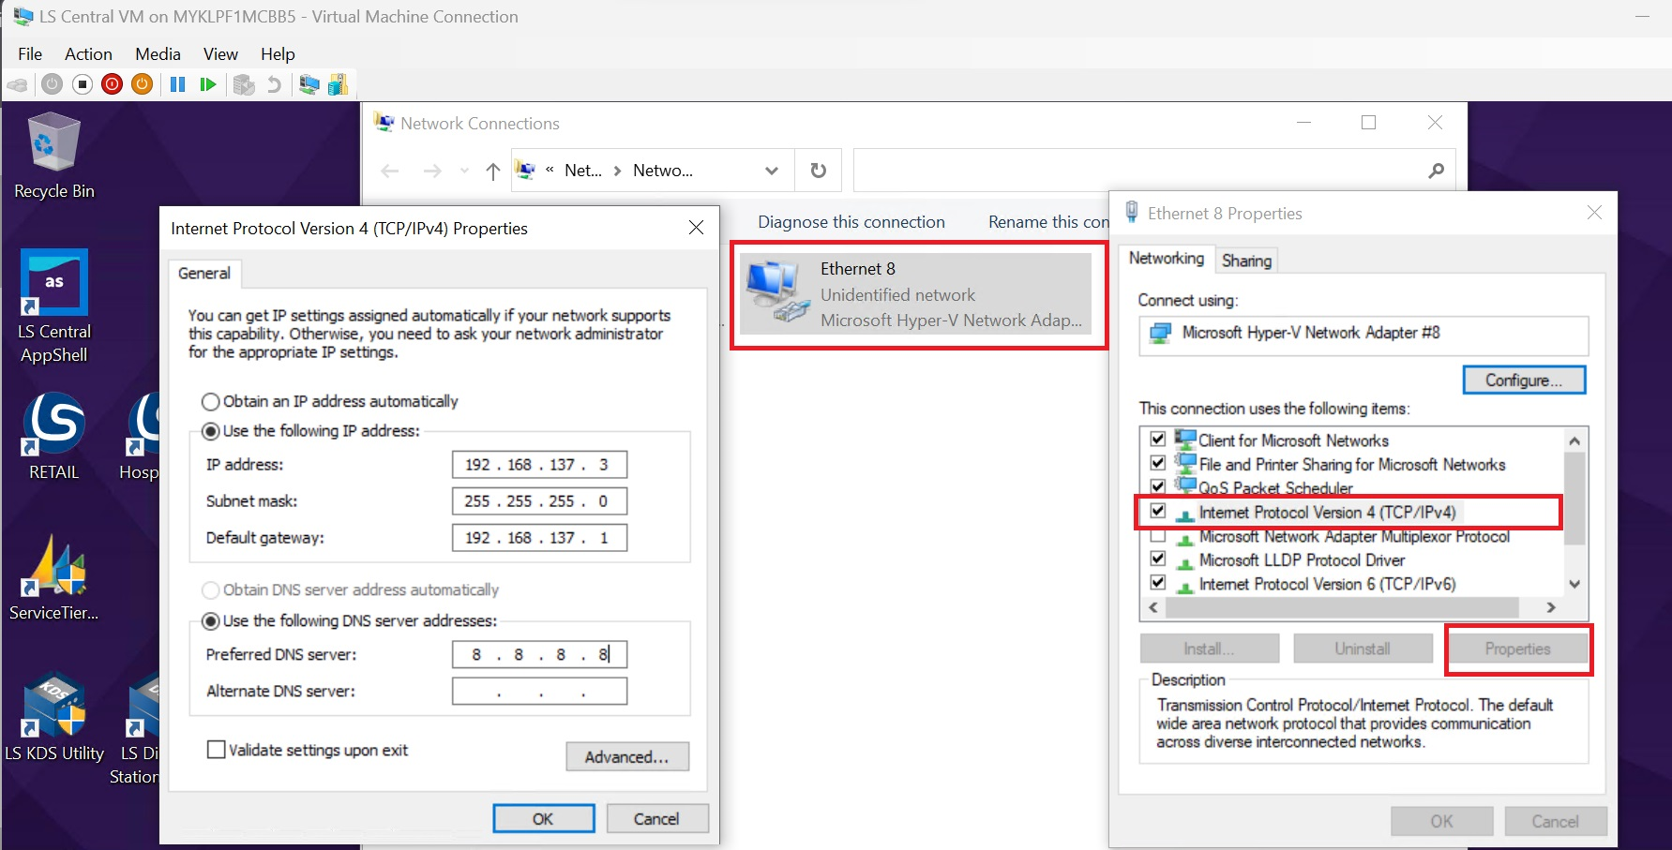Click the Revert arrow icon in the VM toolbar
Screen dimensions: 1672x850
pos(274,84)
